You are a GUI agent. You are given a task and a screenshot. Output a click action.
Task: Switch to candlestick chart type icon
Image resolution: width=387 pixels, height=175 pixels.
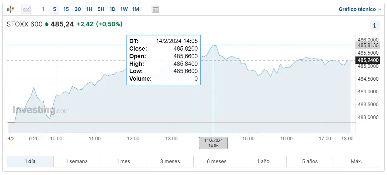[x=10, y=9]
